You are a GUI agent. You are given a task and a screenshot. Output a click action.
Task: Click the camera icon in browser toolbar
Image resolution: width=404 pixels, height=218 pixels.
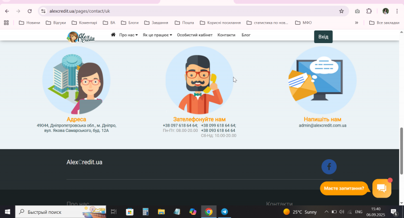pyautogui.click(x=357, y=11)
